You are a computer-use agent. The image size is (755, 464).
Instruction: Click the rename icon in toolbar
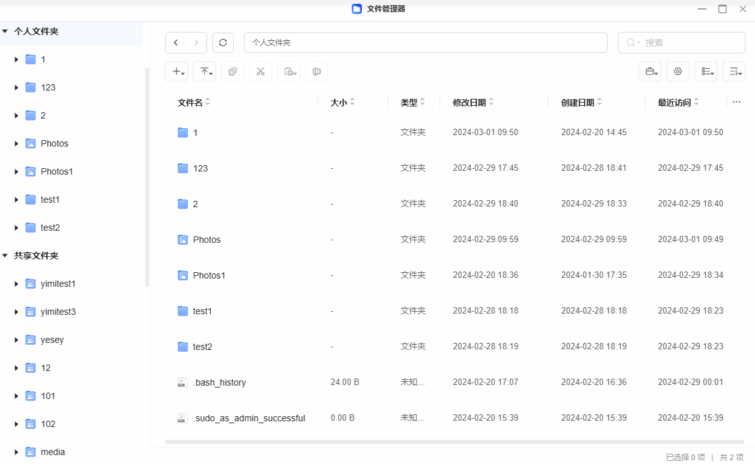pyautogui.click(x=317, y=71)
